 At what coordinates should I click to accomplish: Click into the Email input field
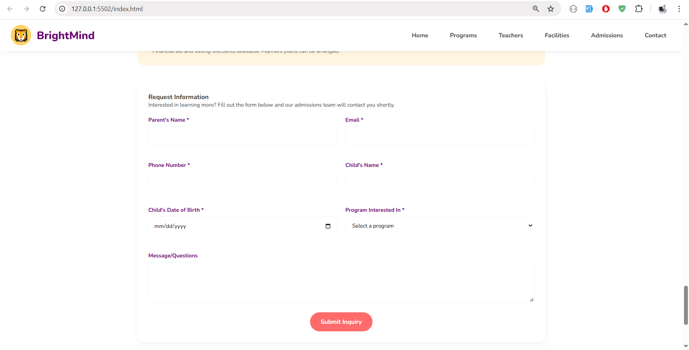439,136
